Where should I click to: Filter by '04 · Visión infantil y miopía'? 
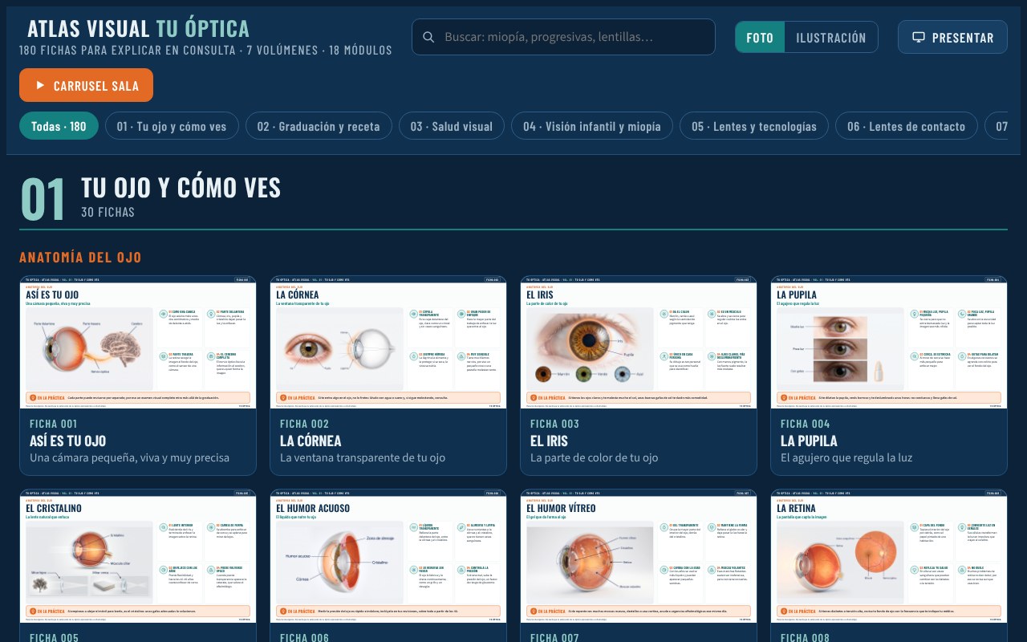click(592, 126)
